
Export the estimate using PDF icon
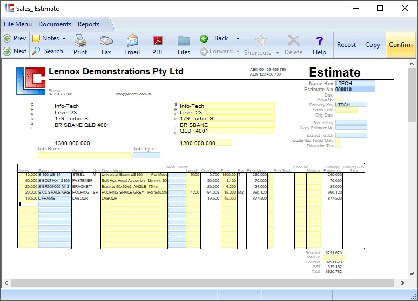[158, 41]
